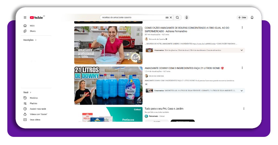This screenshot has height=145, width=278.
Task: Click the Início home icon
Action: click(25, 26)
